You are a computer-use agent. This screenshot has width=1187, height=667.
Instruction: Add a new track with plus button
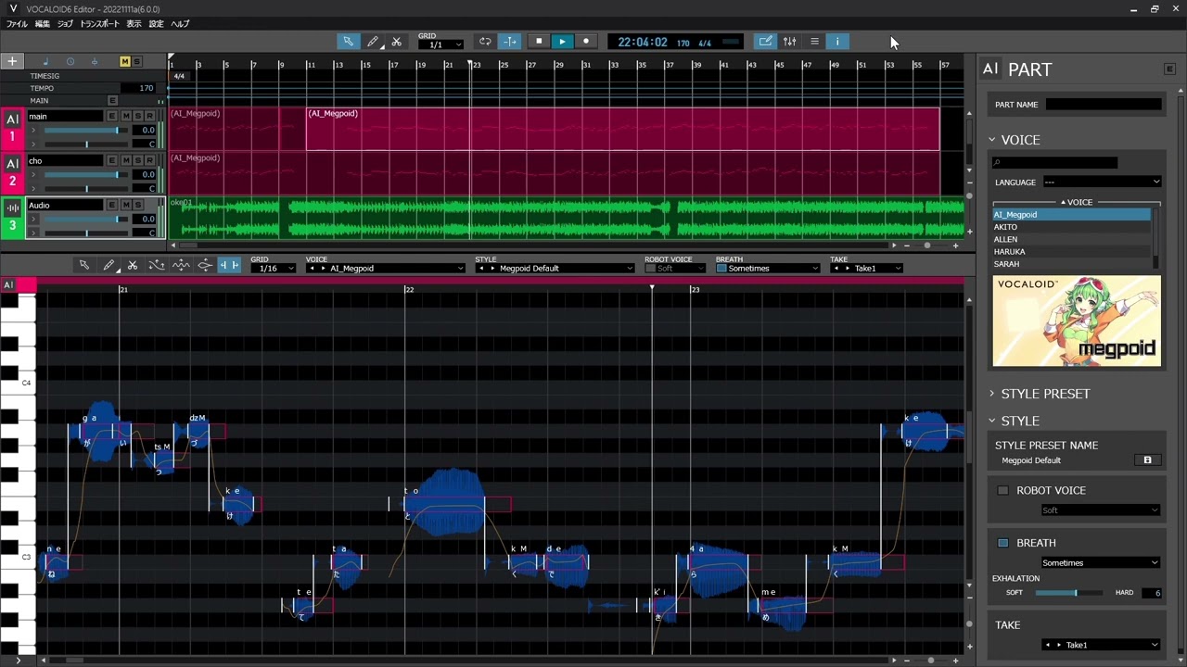pyautogui.click(x=12, y=61)
